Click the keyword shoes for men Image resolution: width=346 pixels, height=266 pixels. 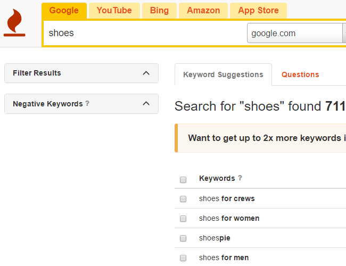click(x=224, y=257)
